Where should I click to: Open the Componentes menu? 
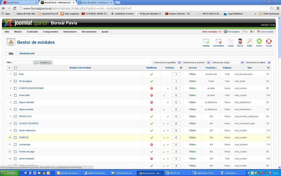pos(51,31)
